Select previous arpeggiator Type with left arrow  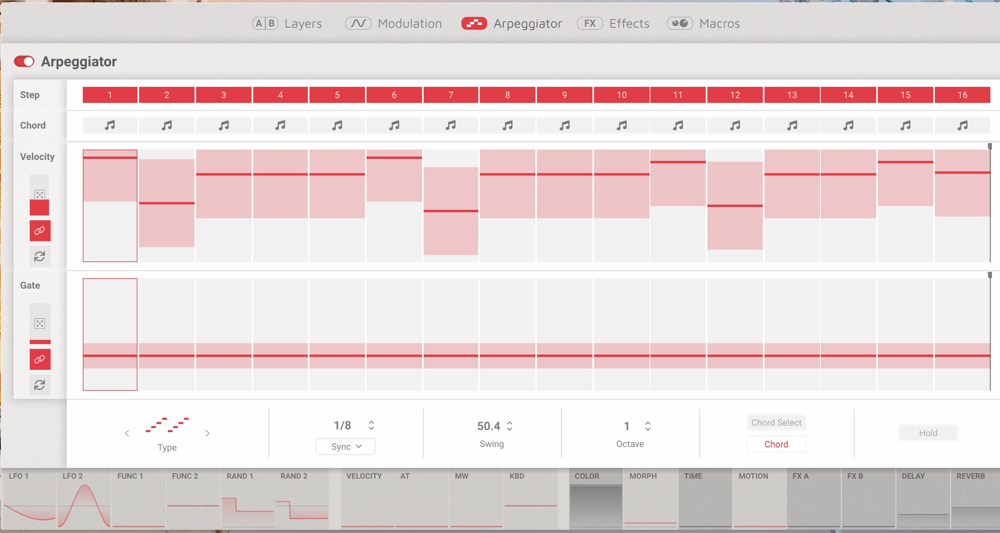click(x=127, y=433)
